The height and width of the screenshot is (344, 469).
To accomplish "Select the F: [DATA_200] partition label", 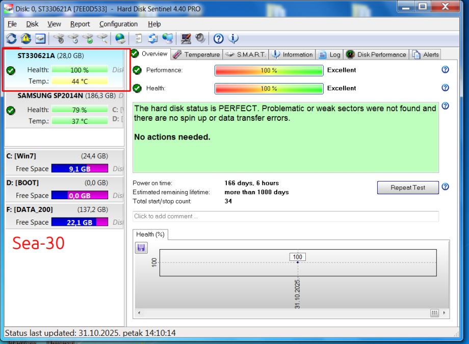I will tap(30, 209).
